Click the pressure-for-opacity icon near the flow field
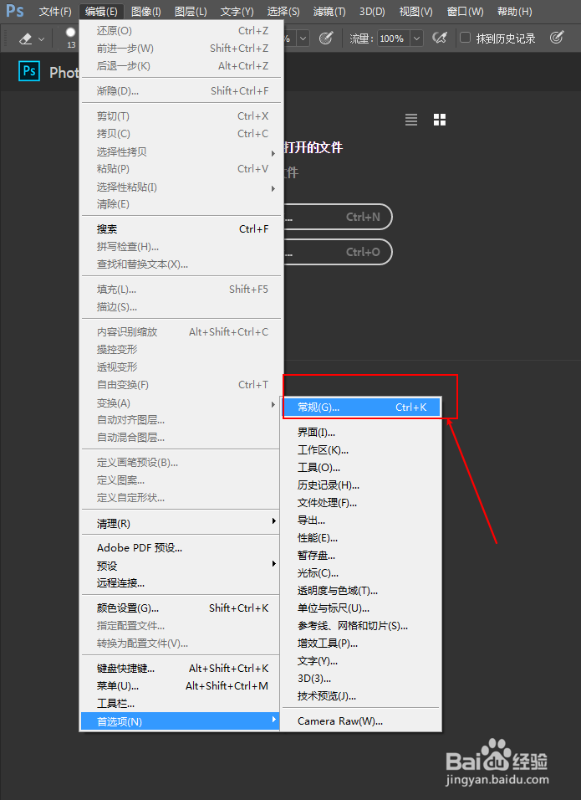Image resolution: width=581 pixels, height=800 pixels. (x=326, y=38)
